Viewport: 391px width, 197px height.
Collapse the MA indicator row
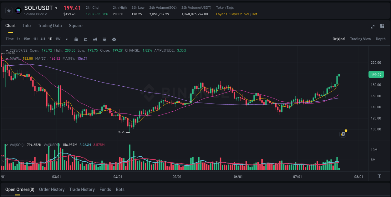7,58
